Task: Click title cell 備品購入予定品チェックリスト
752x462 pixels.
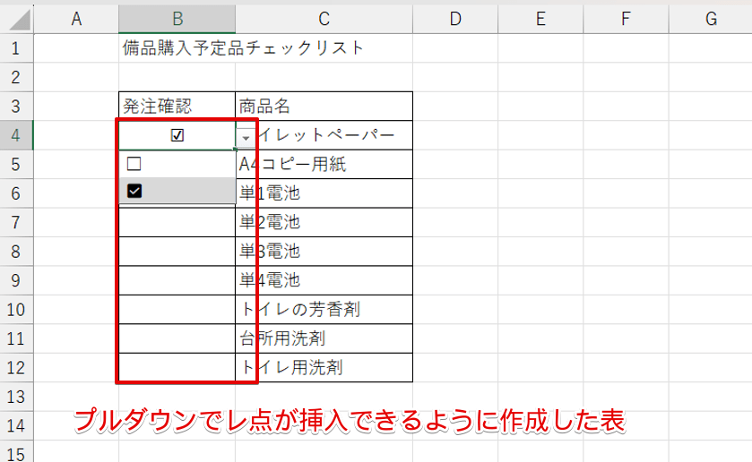Action: (x=244, y=48)
